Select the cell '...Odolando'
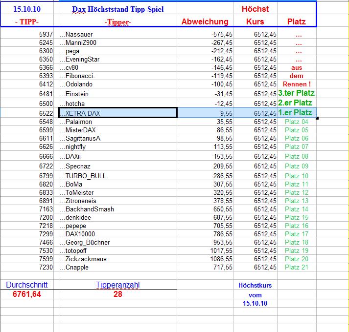The image size is (349, 332). pyautogui.click(x=118, y=84)
